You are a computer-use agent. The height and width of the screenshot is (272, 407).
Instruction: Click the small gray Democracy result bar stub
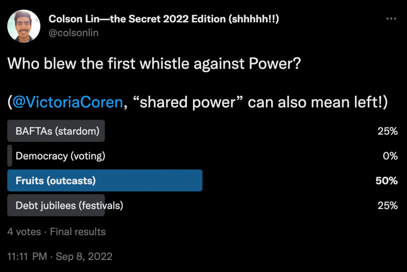(x=10, y=156)
